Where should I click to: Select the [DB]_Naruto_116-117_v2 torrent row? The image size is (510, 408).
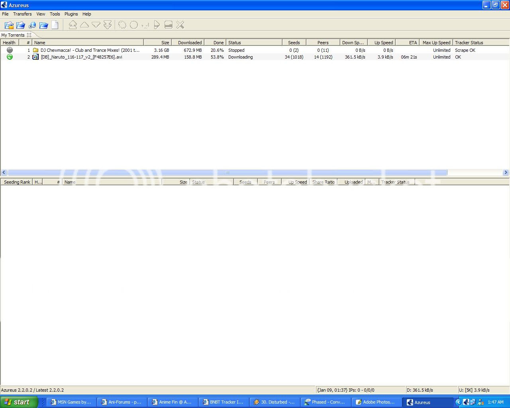click(255, 57)
